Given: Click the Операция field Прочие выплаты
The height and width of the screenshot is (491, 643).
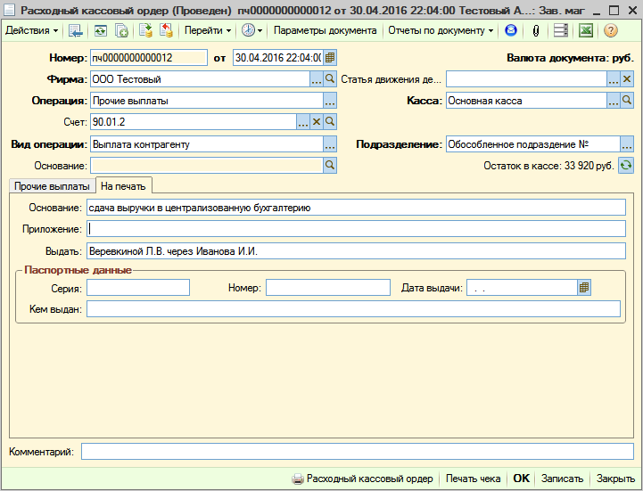Looking at the screenshot, I should pos(207,101).
